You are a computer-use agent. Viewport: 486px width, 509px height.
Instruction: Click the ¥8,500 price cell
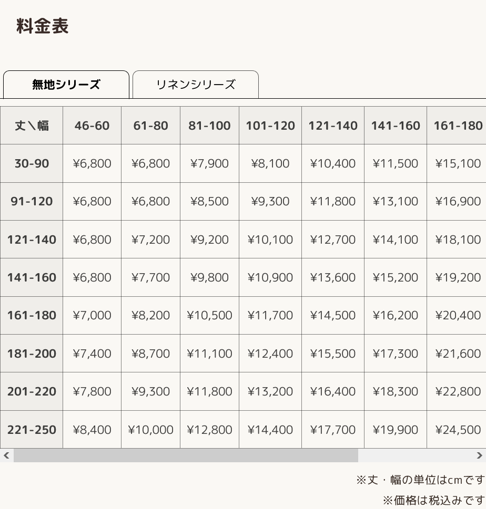pos(210,201)
